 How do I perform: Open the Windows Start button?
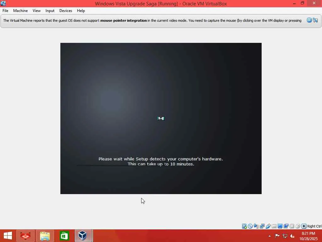(8, 236)
